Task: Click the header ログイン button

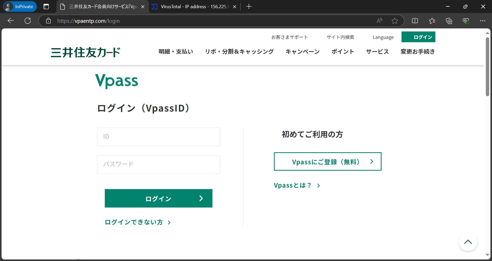Action: (418, 37)
